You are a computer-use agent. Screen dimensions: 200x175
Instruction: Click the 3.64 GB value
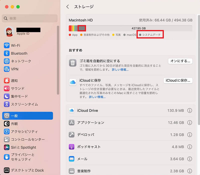177,159
